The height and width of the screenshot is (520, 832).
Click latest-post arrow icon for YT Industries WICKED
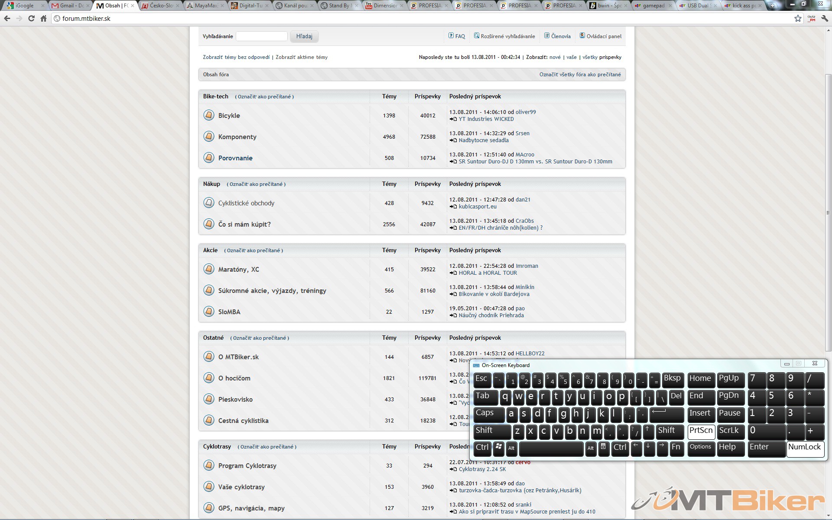453,119
